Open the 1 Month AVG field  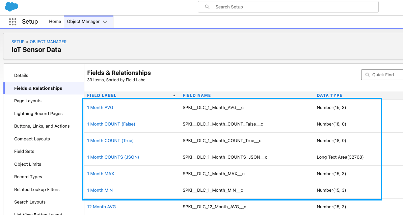(100, 108)
